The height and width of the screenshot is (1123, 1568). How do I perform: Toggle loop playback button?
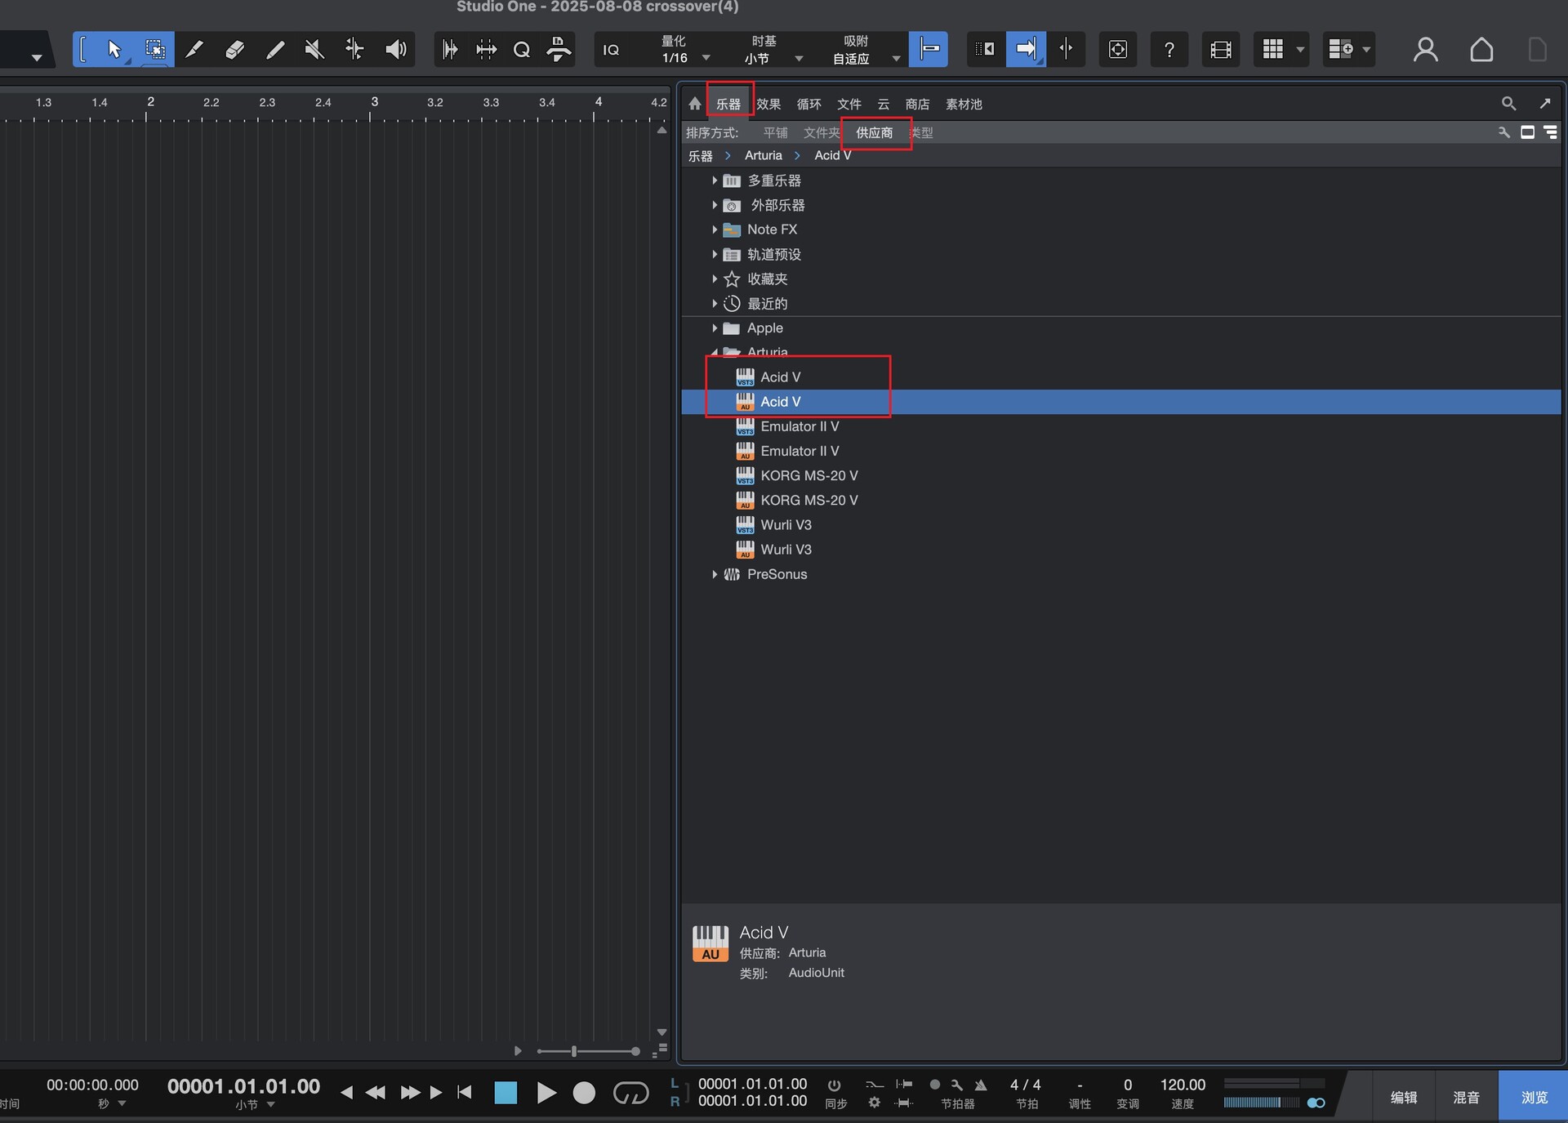coord(630,1093)
